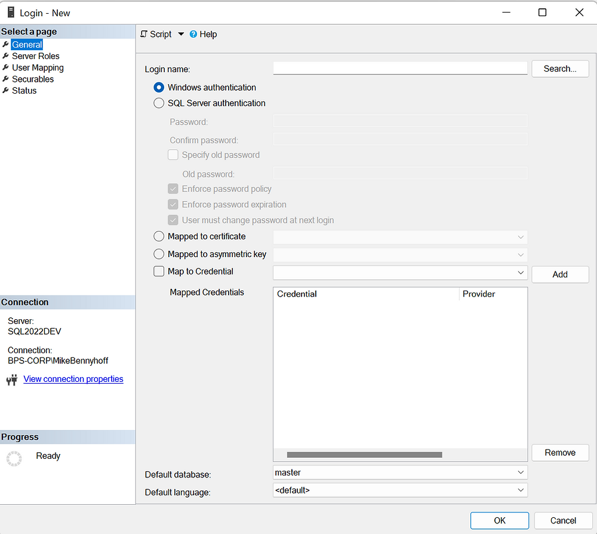
Task: Select SQL Server authentication
Action: point(158,103)
